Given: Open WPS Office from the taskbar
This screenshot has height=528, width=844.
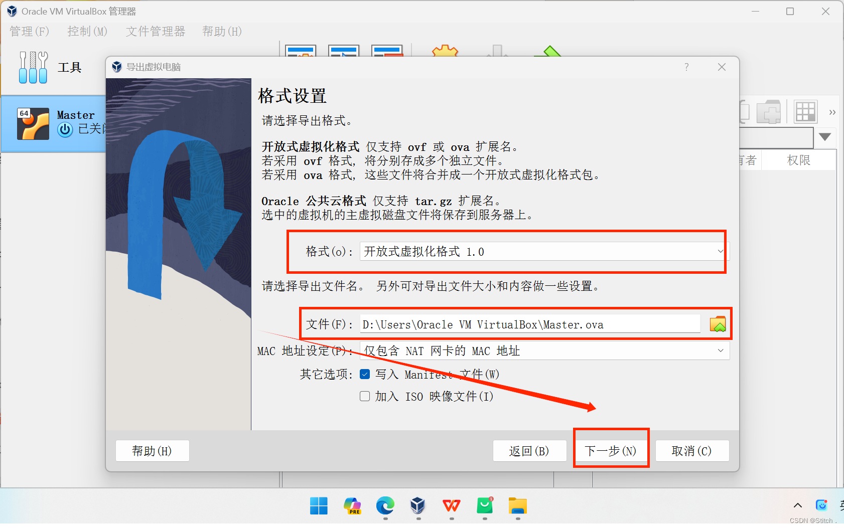Looking at the screenshot, I should (451, 505).
